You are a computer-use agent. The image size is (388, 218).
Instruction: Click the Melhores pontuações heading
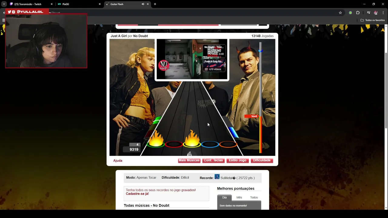236,189
